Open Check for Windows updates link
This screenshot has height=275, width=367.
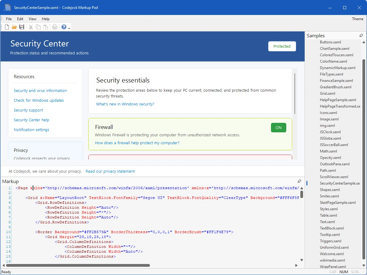(39, 101)
